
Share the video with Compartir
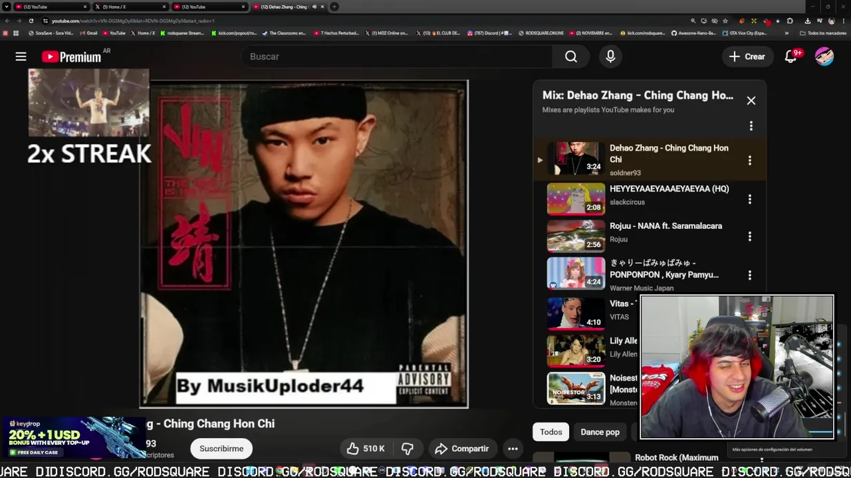point(462,449)
